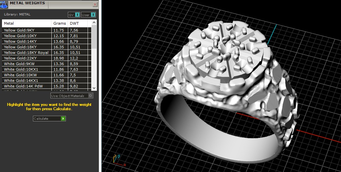Click the 9,82 DWT value
The image size is (341, 172).
[74, 86]
